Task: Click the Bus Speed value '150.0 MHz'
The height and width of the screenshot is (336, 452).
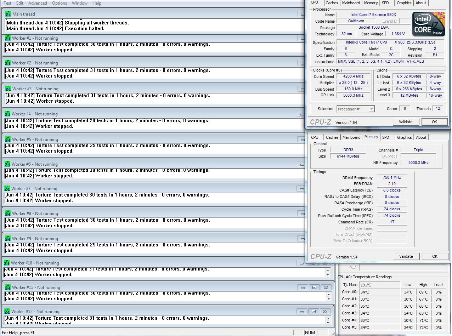Action: (x=353, y=89)
